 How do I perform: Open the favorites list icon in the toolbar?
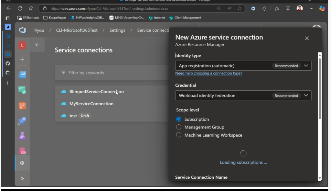(277, 8)
